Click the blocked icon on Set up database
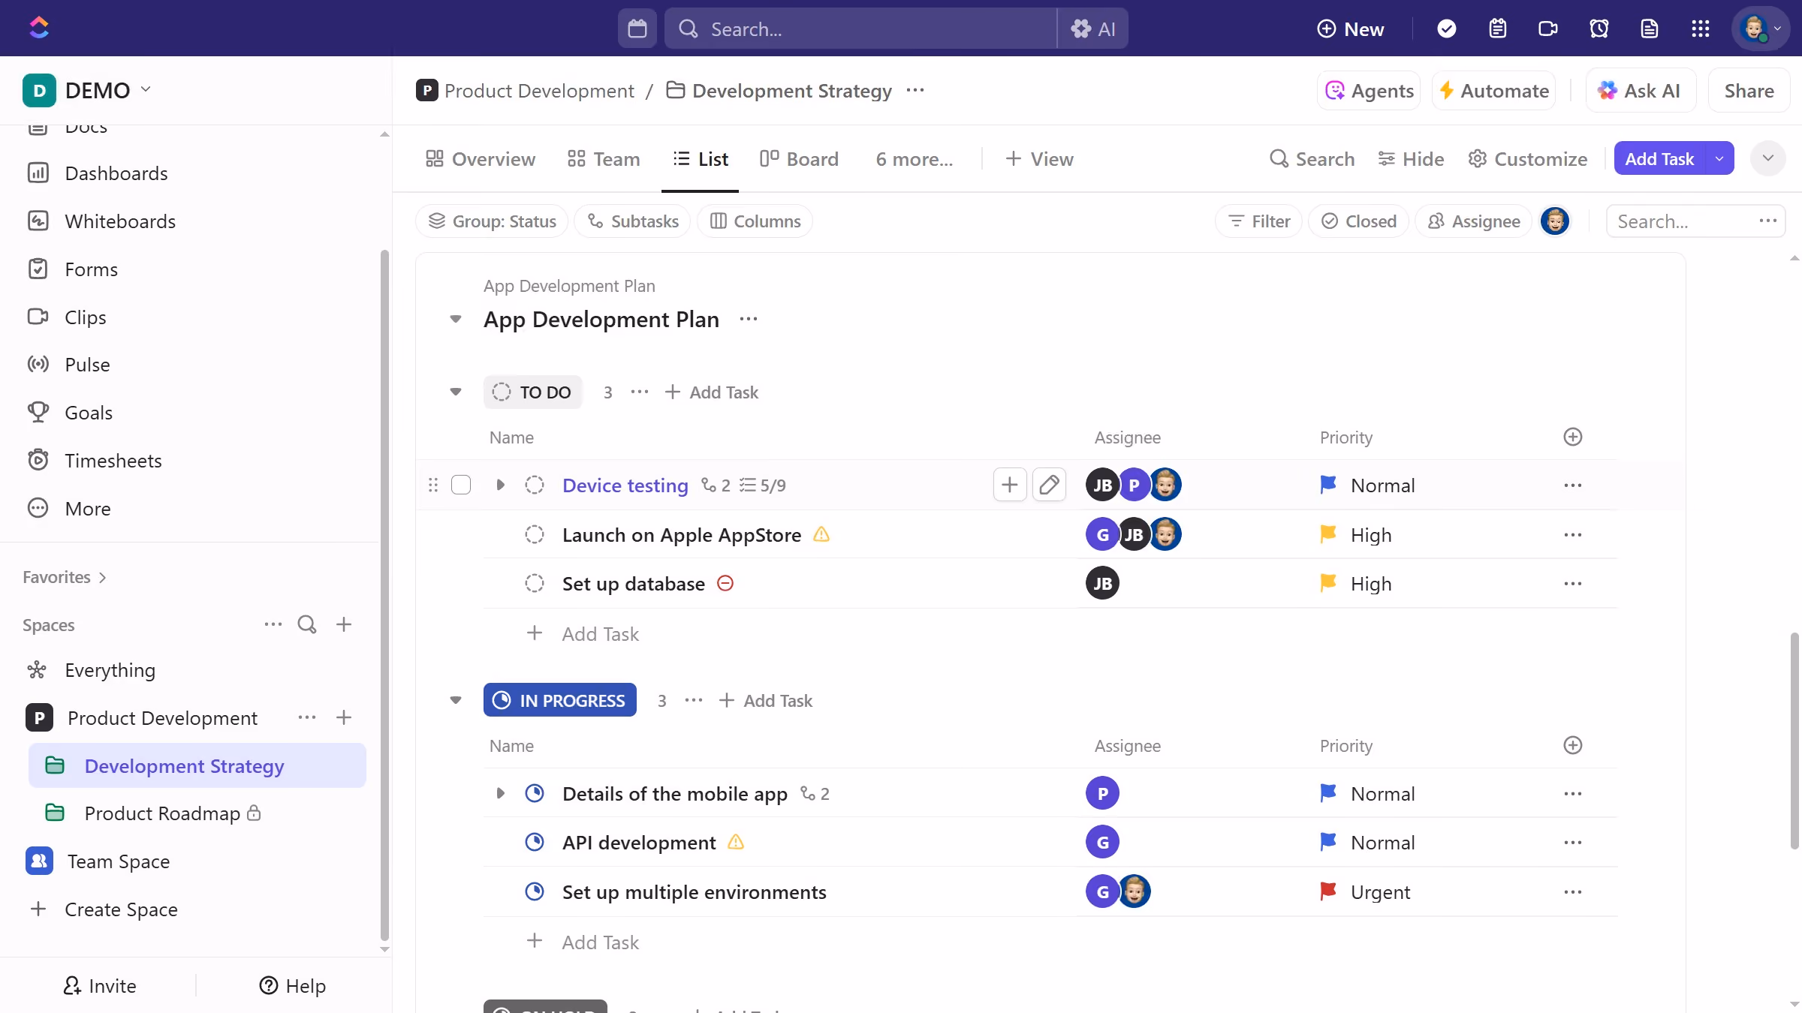 click(725, 583)
